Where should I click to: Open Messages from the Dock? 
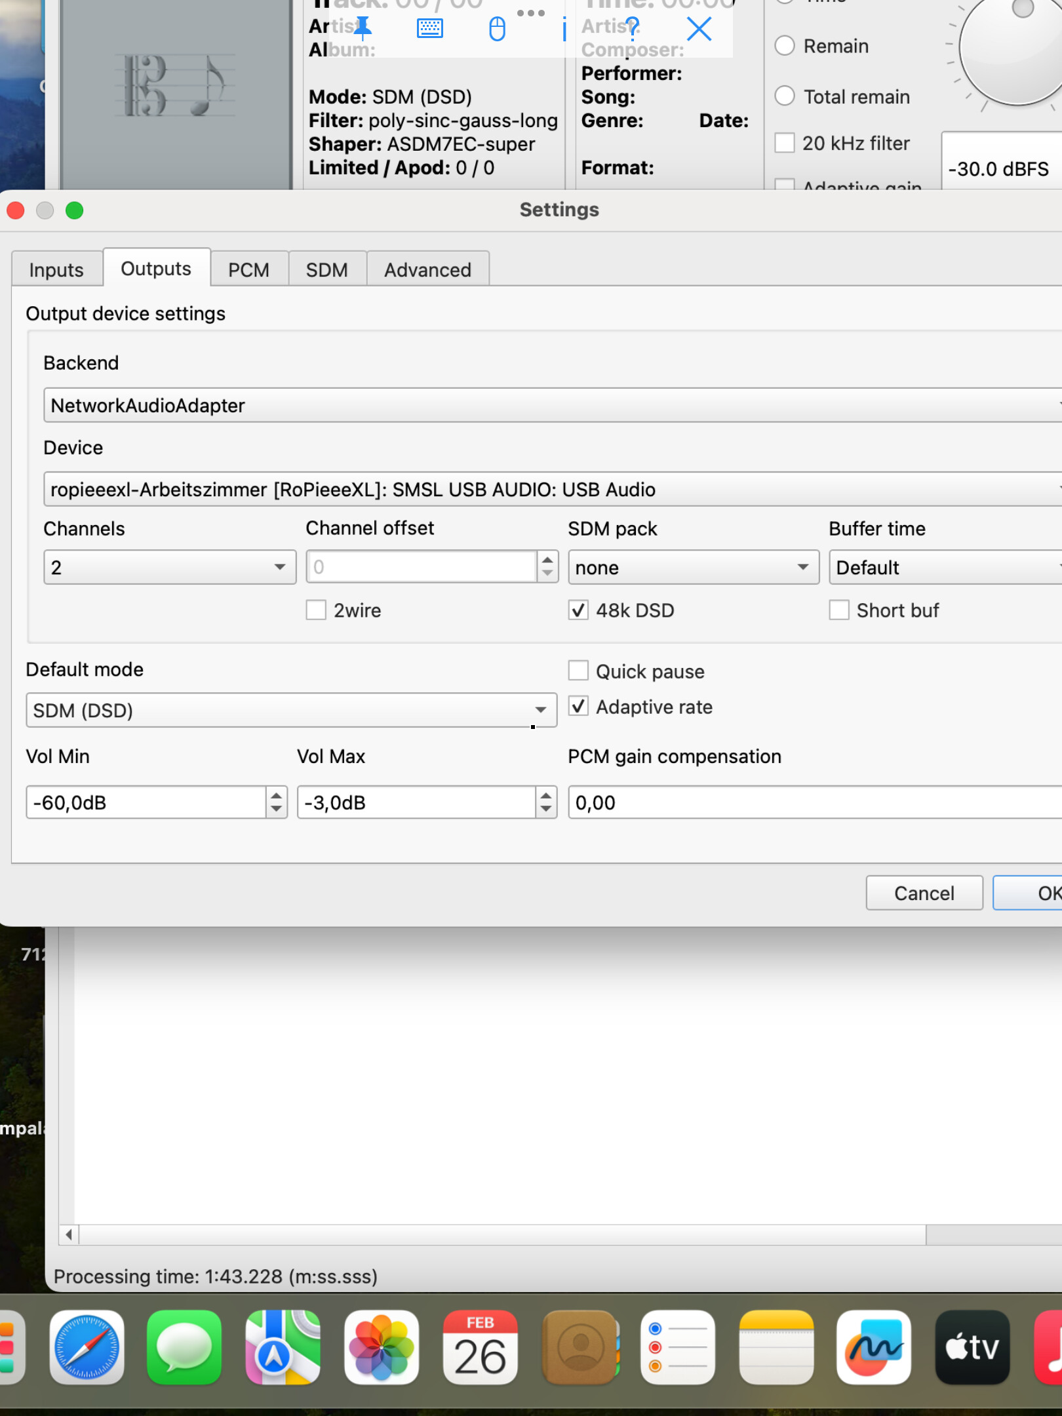[184, 1347]
